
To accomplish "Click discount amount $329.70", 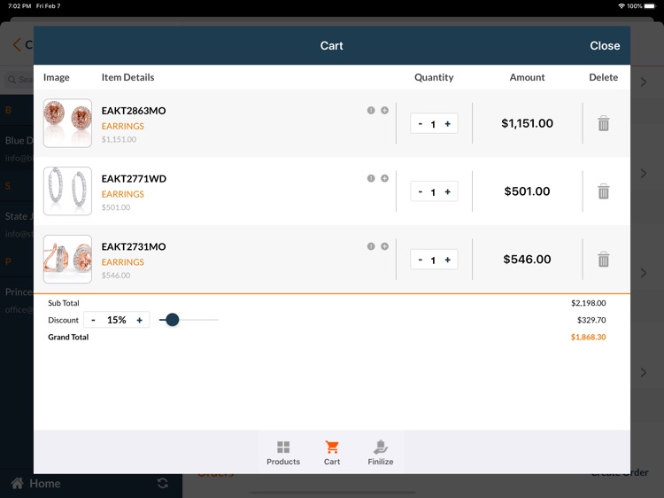I will 591,320.
